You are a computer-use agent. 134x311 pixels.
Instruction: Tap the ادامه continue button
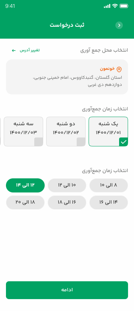pos(67,290)
